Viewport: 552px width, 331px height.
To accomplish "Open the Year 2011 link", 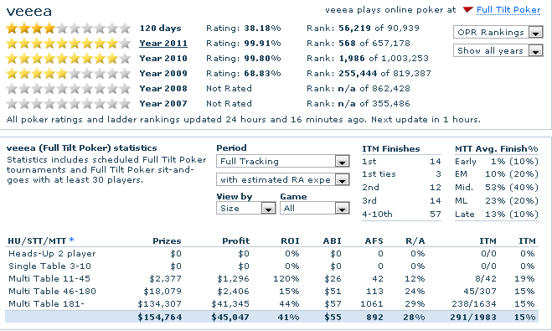I will tap(163, 44).
